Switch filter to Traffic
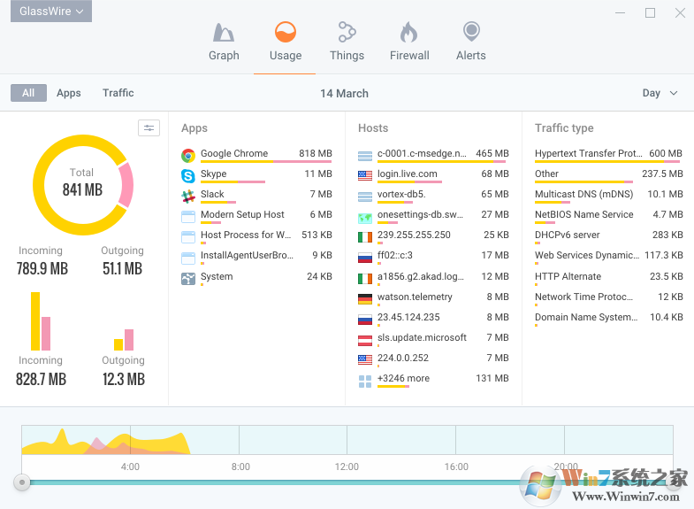Image resolution: width=694 pixels, height=509 pixels. pyautogui.click(x=118, y=93)
